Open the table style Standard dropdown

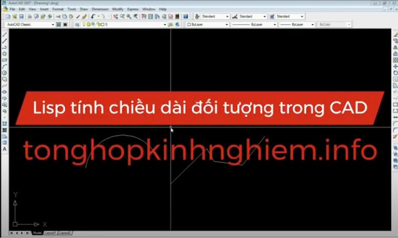tap(302, 16)
